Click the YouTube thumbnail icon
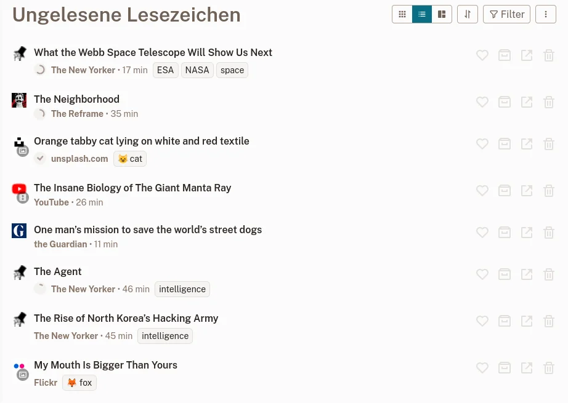The image size is (568, 403). (x=19, y=190)
